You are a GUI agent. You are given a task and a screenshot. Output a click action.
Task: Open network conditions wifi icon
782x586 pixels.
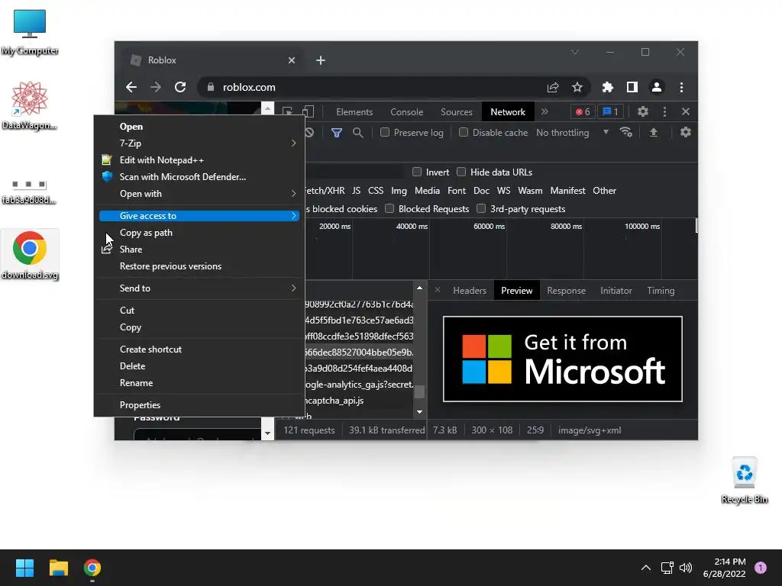click(x=626, y=132)
